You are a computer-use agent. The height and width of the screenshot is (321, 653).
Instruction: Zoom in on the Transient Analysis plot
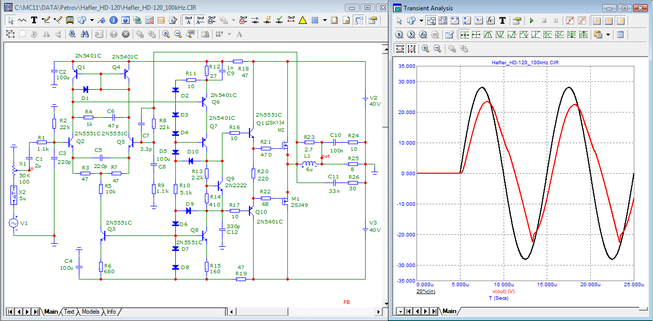[425, 49]
